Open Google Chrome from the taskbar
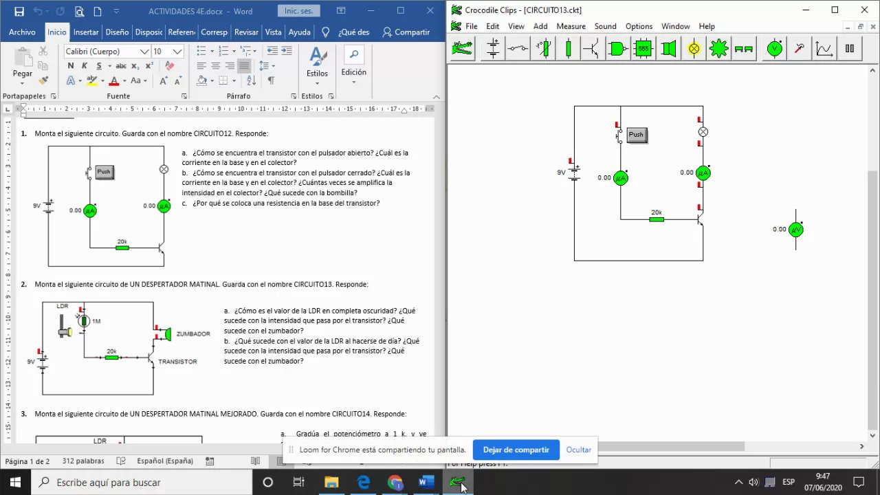The image size is (880, 495). (x=395, y=483)
